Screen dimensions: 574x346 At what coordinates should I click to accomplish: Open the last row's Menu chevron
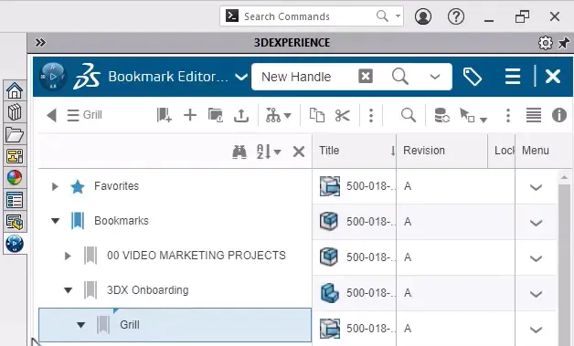pos(536,330)
